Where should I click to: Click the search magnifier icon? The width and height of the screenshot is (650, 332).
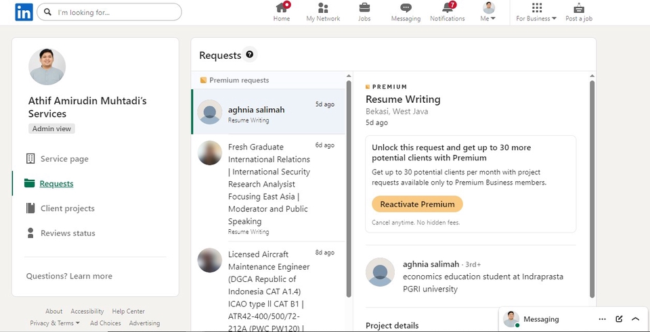pyautogui.click(x=47, y=12)
